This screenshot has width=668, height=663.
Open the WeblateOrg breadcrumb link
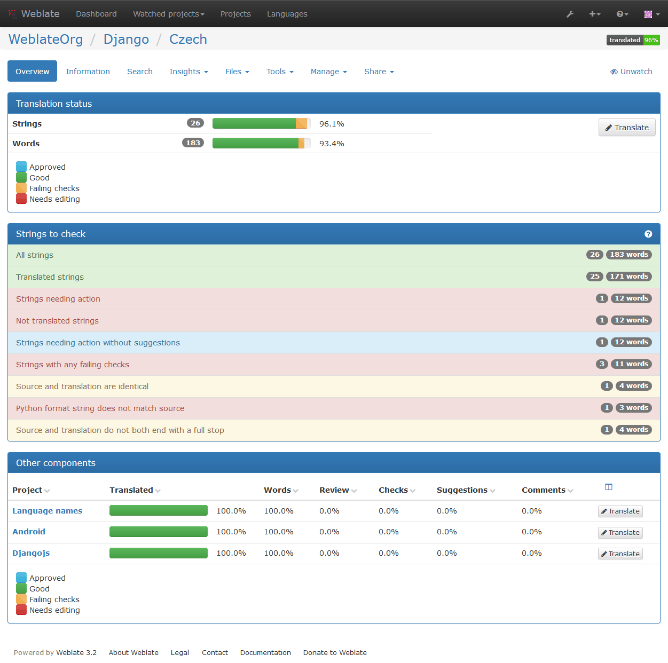coord(46,40)
